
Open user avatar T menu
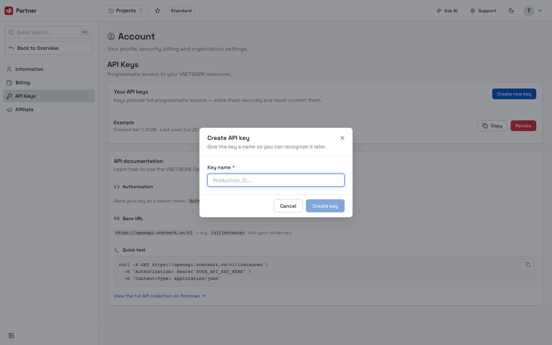[529, 11]
